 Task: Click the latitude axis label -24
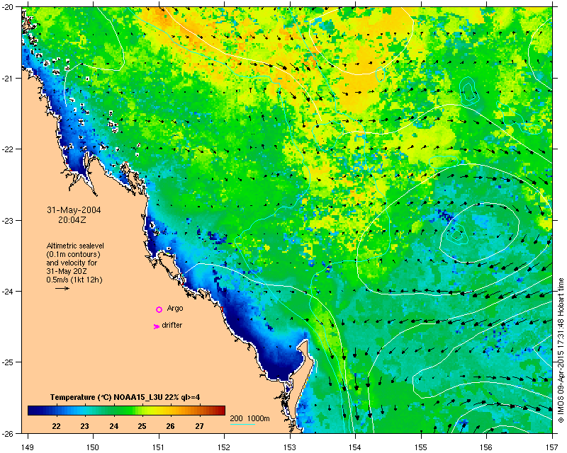(x=7, y=291)
